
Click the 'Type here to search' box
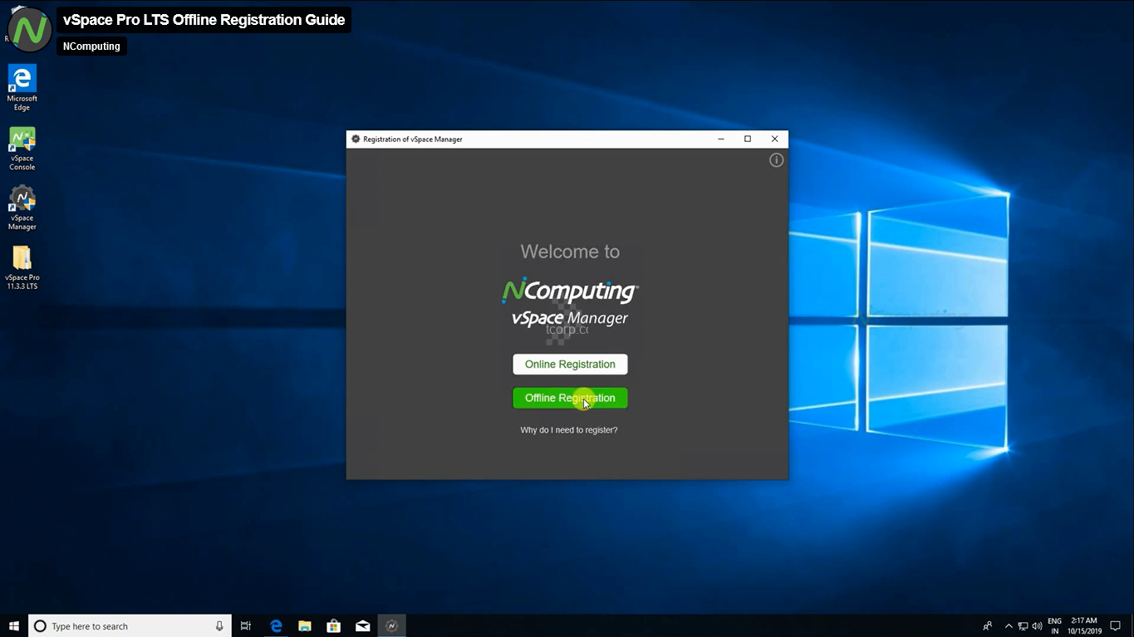click(x=125, y=626)
